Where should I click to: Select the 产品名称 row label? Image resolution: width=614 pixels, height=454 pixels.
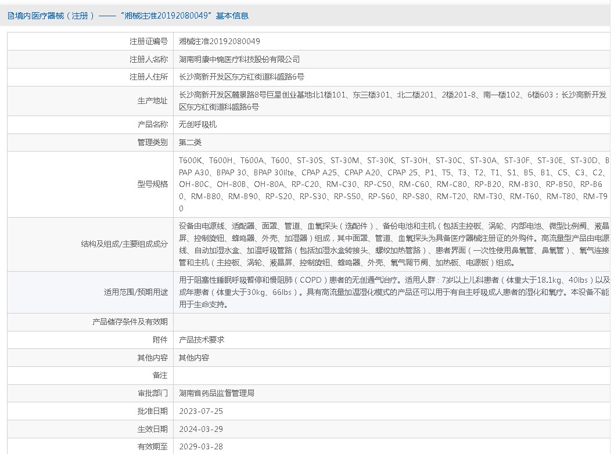pos(152,125)
